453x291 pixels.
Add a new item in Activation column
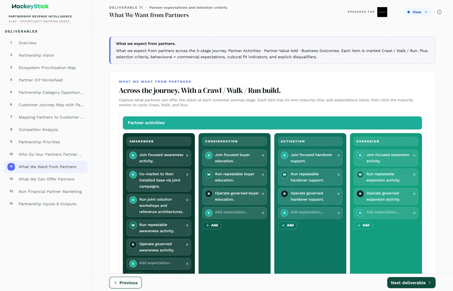(287, 225)
